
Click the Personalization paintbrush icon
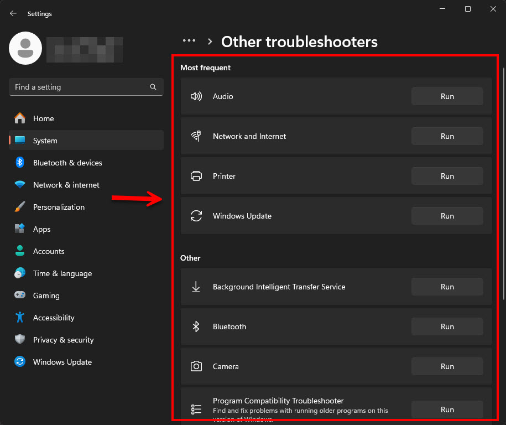20,206
